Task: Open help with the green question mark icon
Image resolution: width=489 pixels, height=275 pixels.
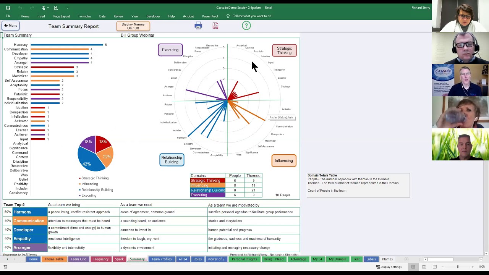Action: pos(246,26)
